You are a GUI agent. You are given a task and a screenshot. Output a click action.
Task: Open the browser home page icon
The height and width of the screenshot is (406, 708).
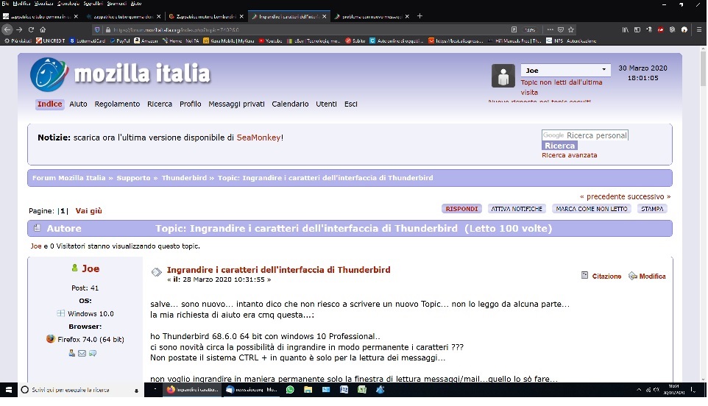[43, 29]
